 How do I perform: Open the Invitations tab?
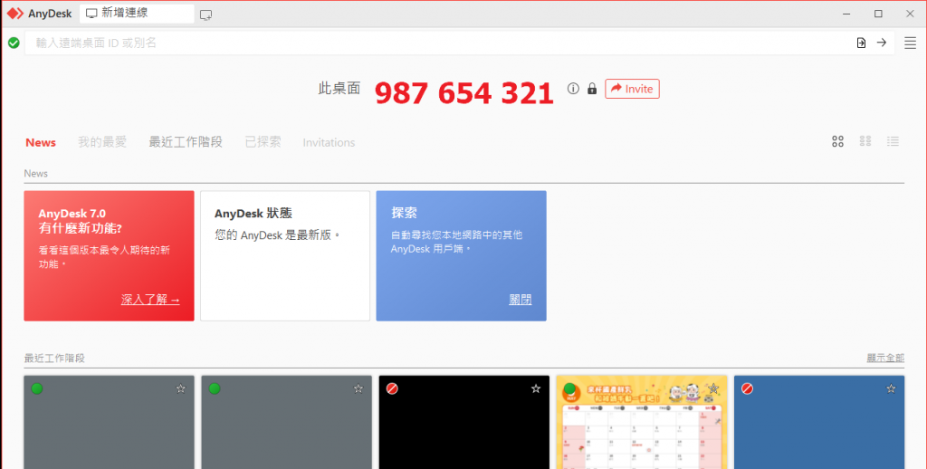point(329,142)
